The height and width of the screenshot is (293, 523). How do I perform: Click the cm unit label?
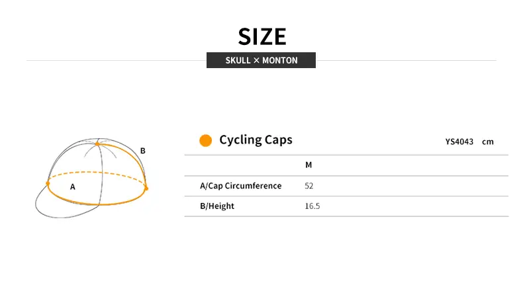(x=488, y=142)
